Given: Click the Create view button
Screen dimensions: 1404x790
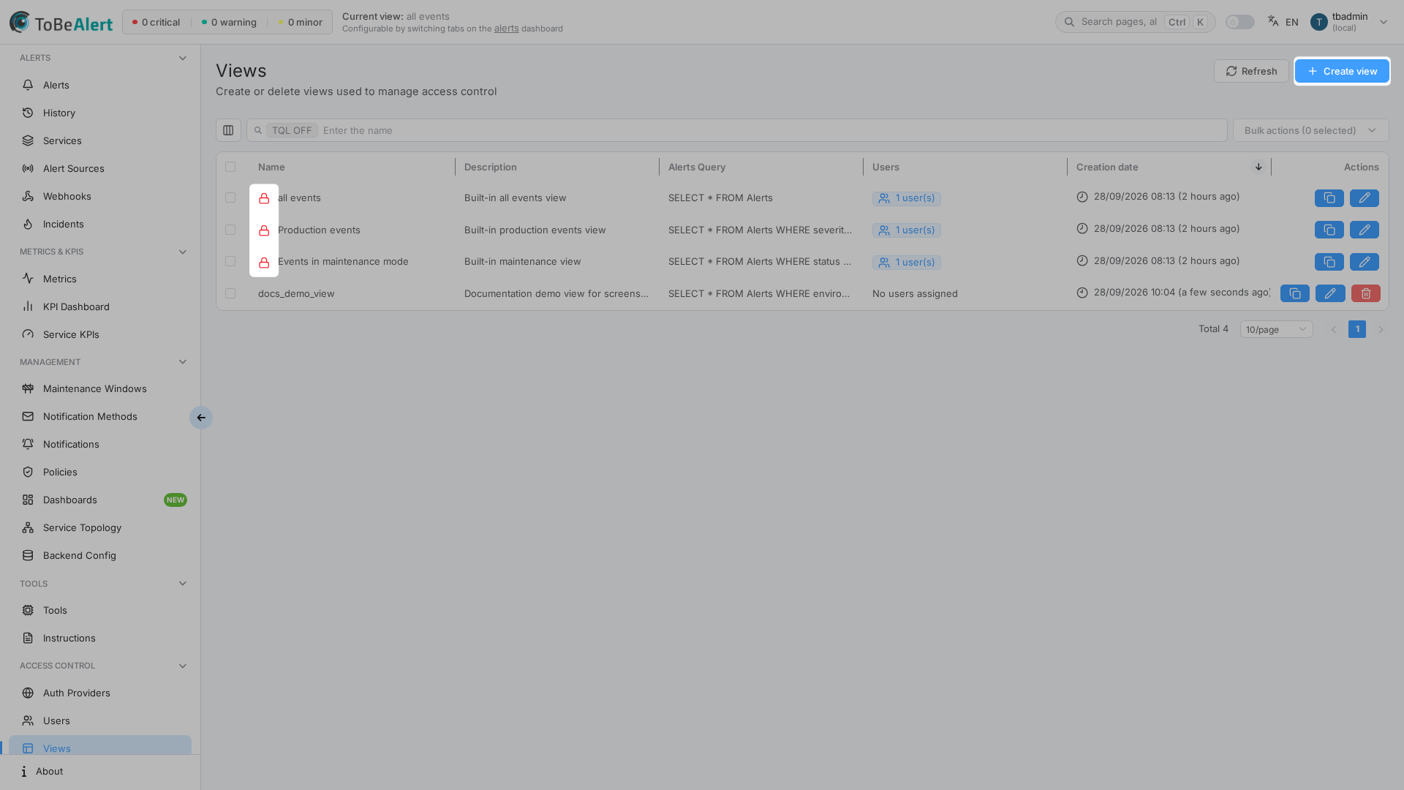Looking at the screenshot, I should (1342, 71).
